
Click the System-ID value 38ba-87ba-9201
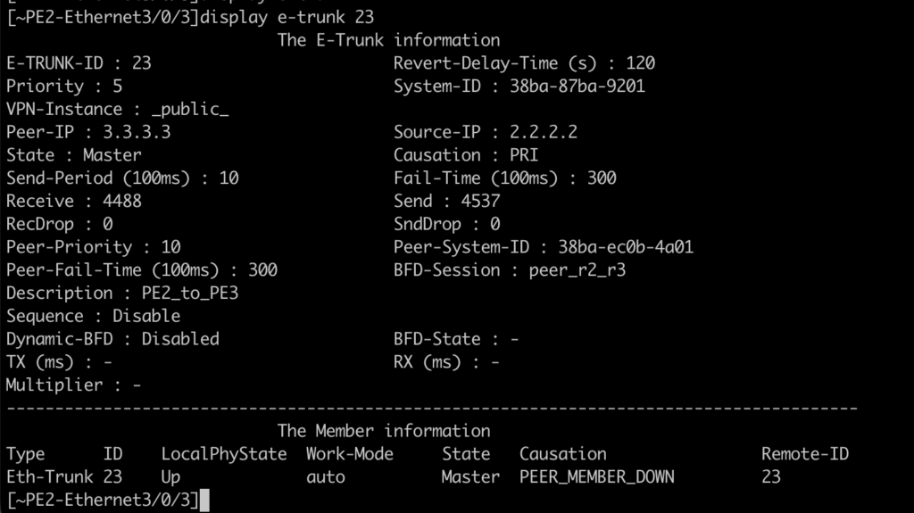point(577,87)
